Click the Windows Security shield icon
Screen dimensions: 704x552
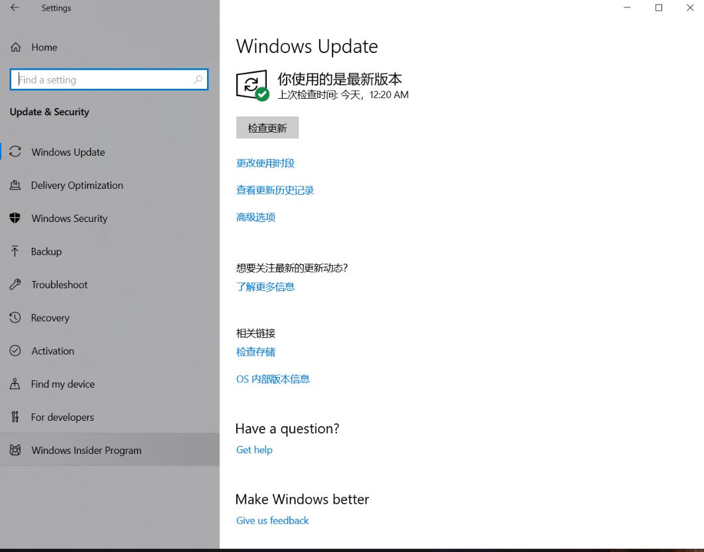[x=15, y=218]
